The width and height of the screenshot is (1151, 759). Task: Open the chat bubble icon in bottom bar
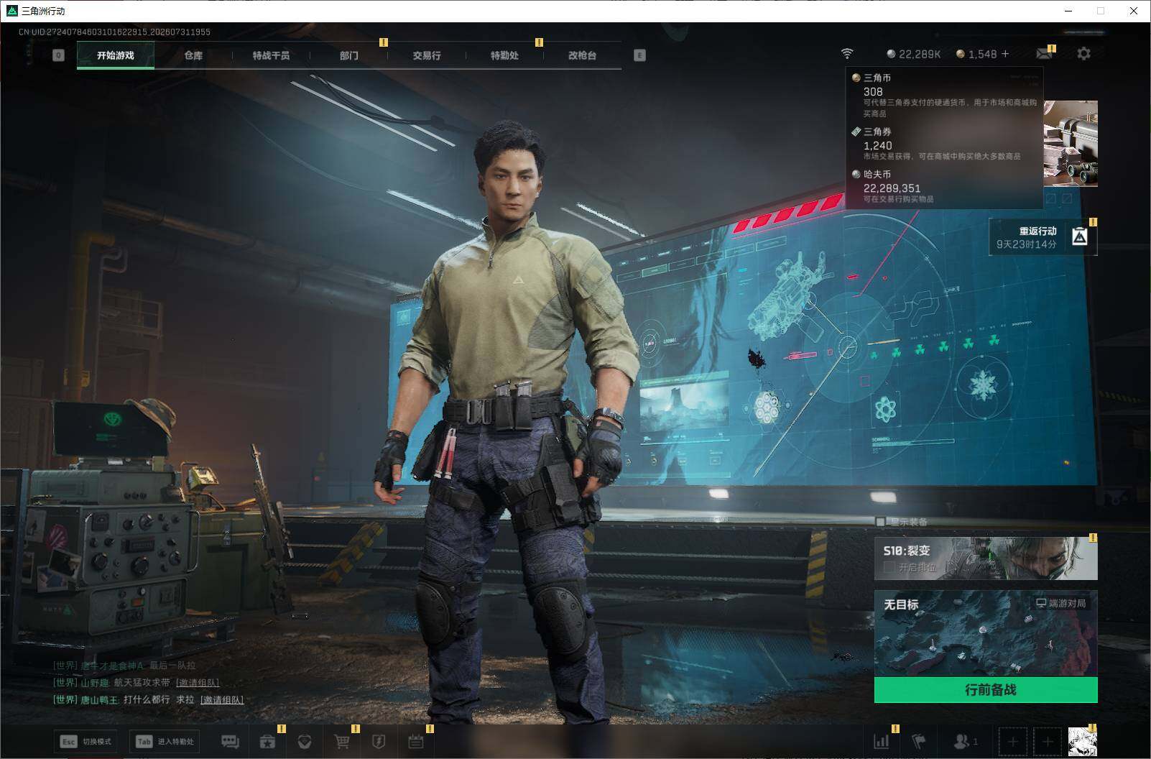pyautogui.click(x=230, y=742)
